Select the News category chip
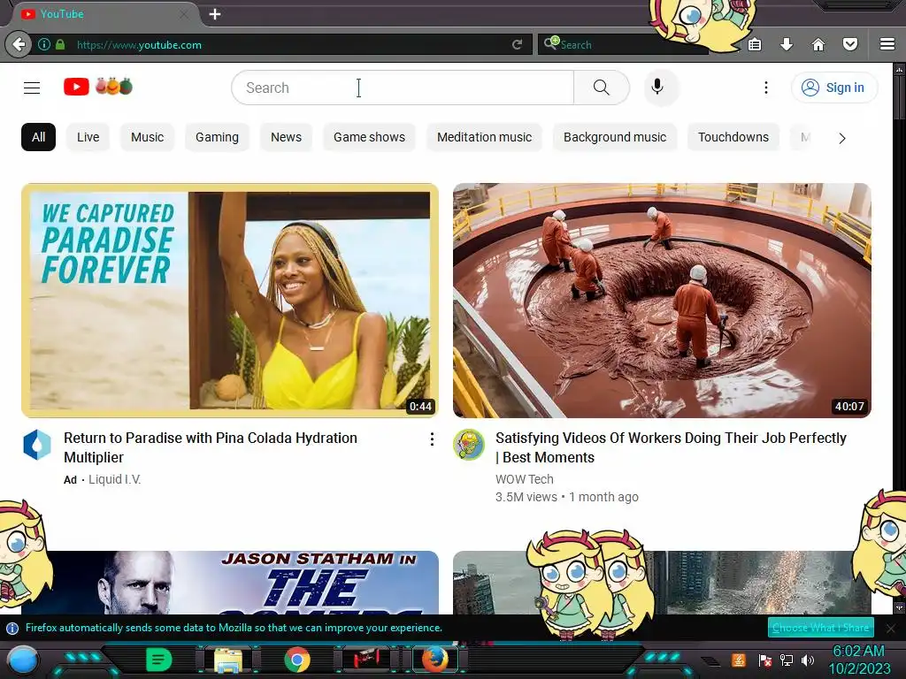The height and width of the screenshot is (679, 906). [286, 137]
